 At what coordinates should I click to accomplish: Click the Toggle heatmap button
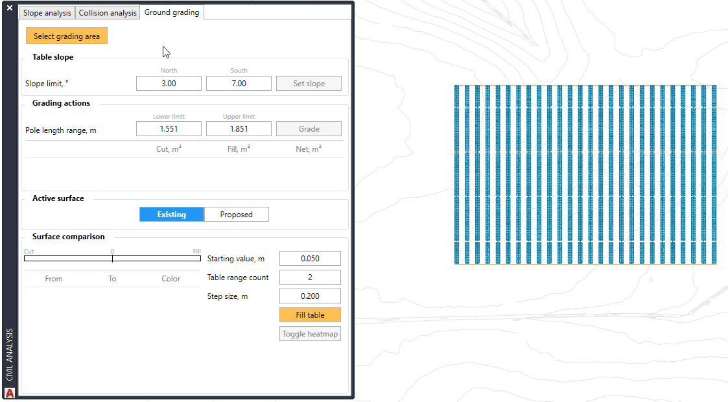[x=310, y=335]
